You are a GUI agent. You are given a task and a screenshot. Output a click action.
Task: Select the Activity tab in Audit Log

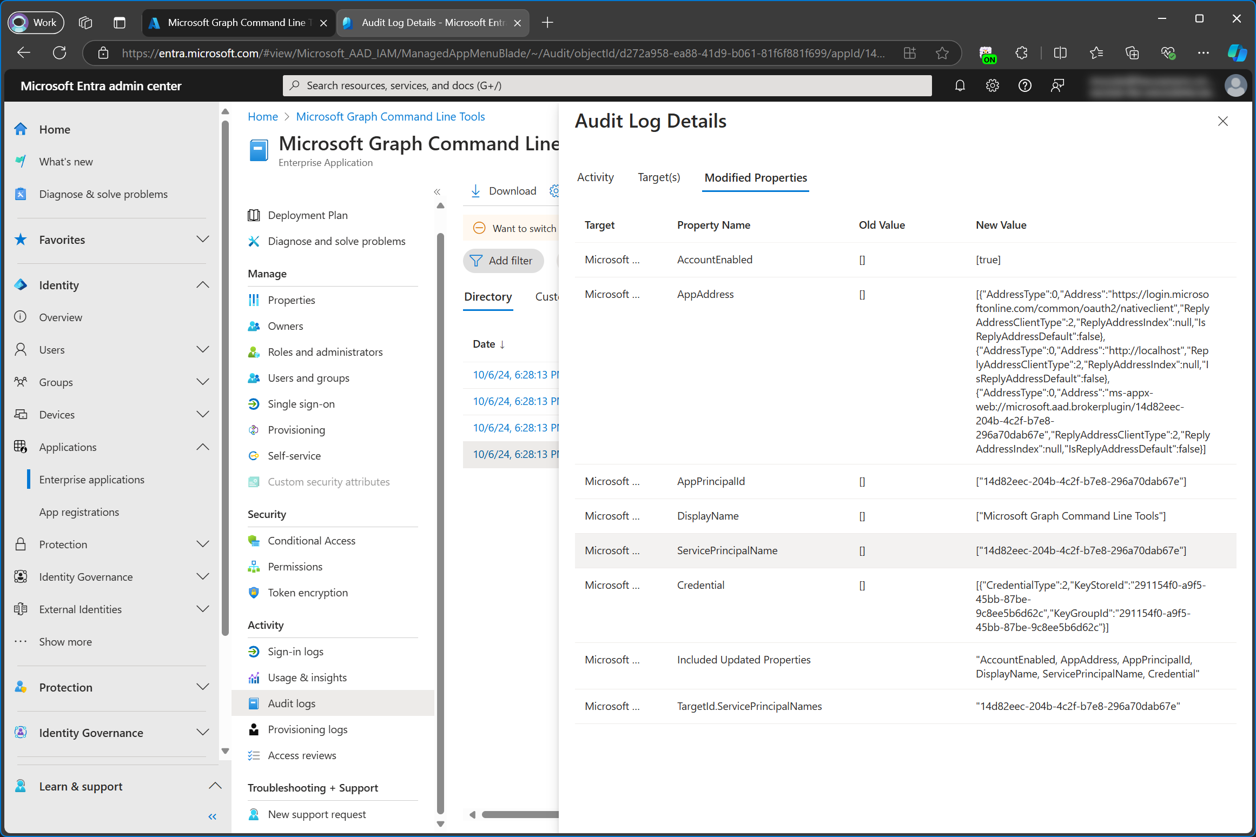[x=596, y=177]
